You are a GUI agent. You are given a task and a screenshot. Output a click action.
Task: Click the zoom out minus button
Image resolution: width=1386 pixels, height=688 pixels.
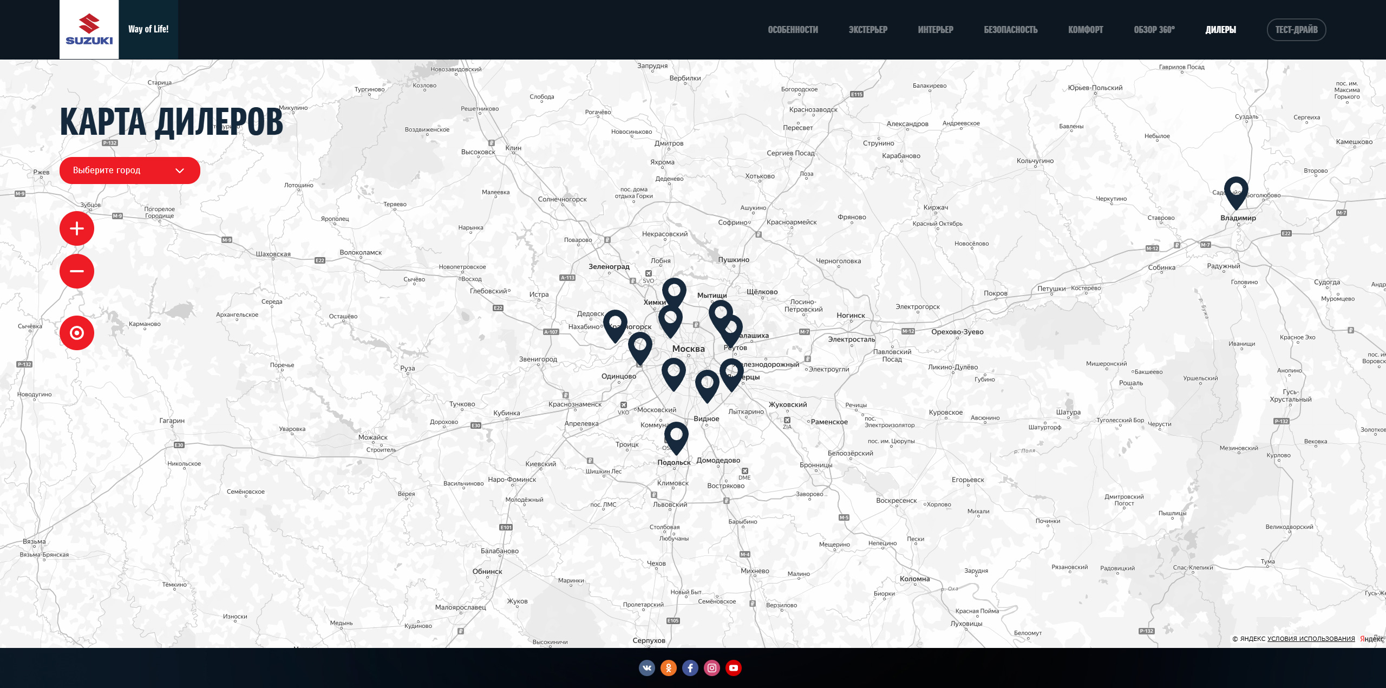(77, 271)
